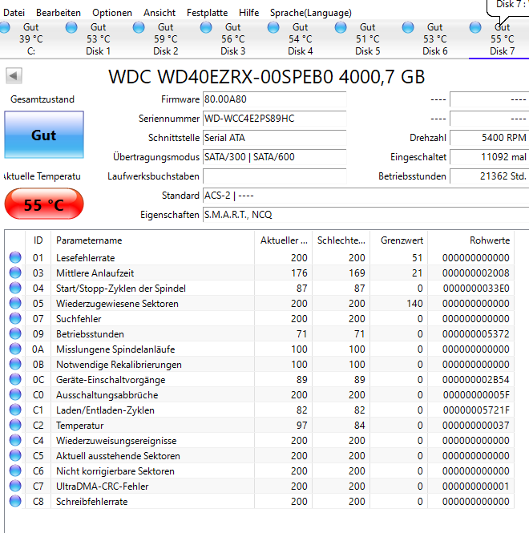
Task: Click status orb of Schreibfehlerrate row
Action: click(x=15, y=501)
